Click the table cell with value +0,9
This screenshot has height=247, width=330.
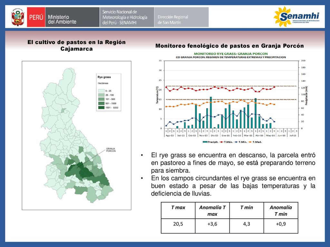tap(281, 226)
